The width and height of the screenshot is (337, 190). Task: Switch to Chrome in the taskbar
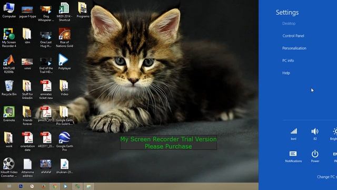click(x=55, y=186)
